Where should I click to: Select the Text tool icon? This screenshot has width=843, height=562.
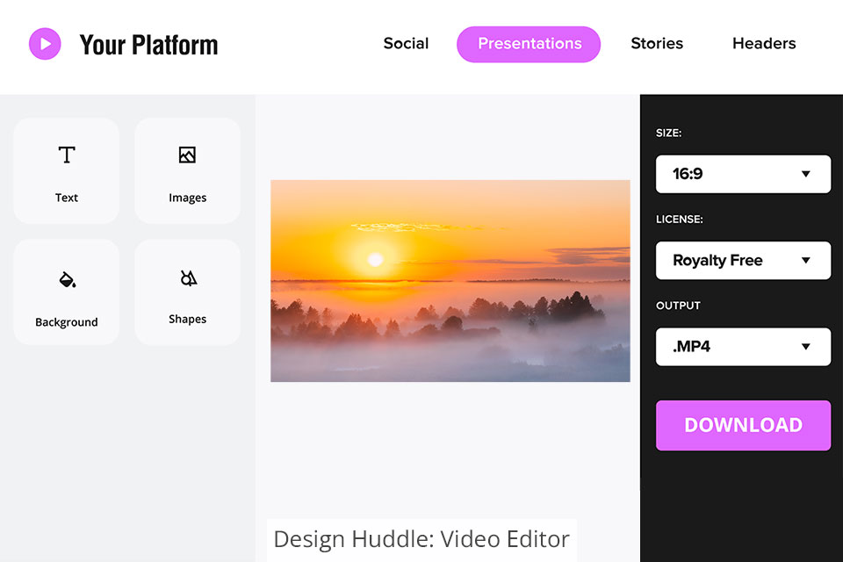pyautogui.click(x=67, y=155)
